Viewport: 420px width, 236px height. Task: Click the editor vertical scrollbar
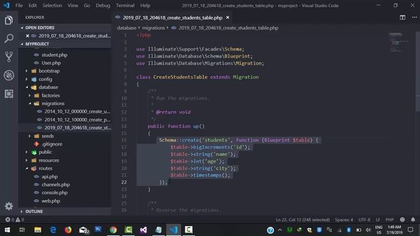(x=418, y=71)
